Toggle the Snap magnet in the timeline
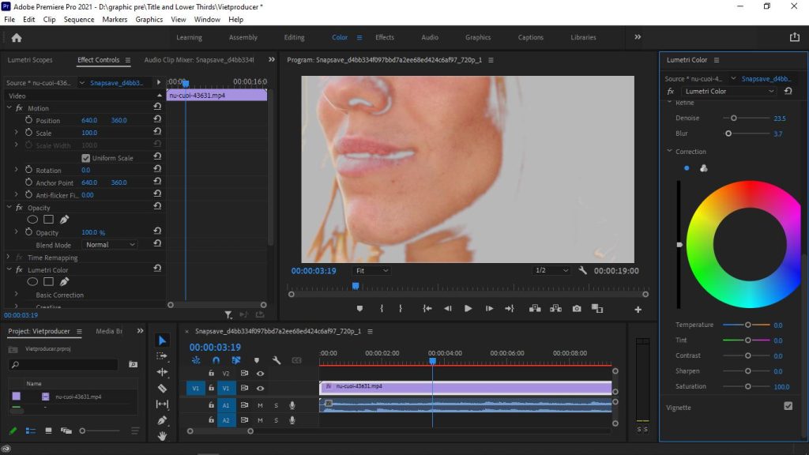This screenshot has width=809, height=455. (x=216, y=360)
